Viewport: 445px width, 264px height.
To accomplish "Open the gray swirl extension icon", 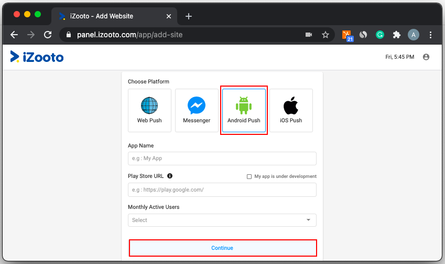I will pos(363,35).
